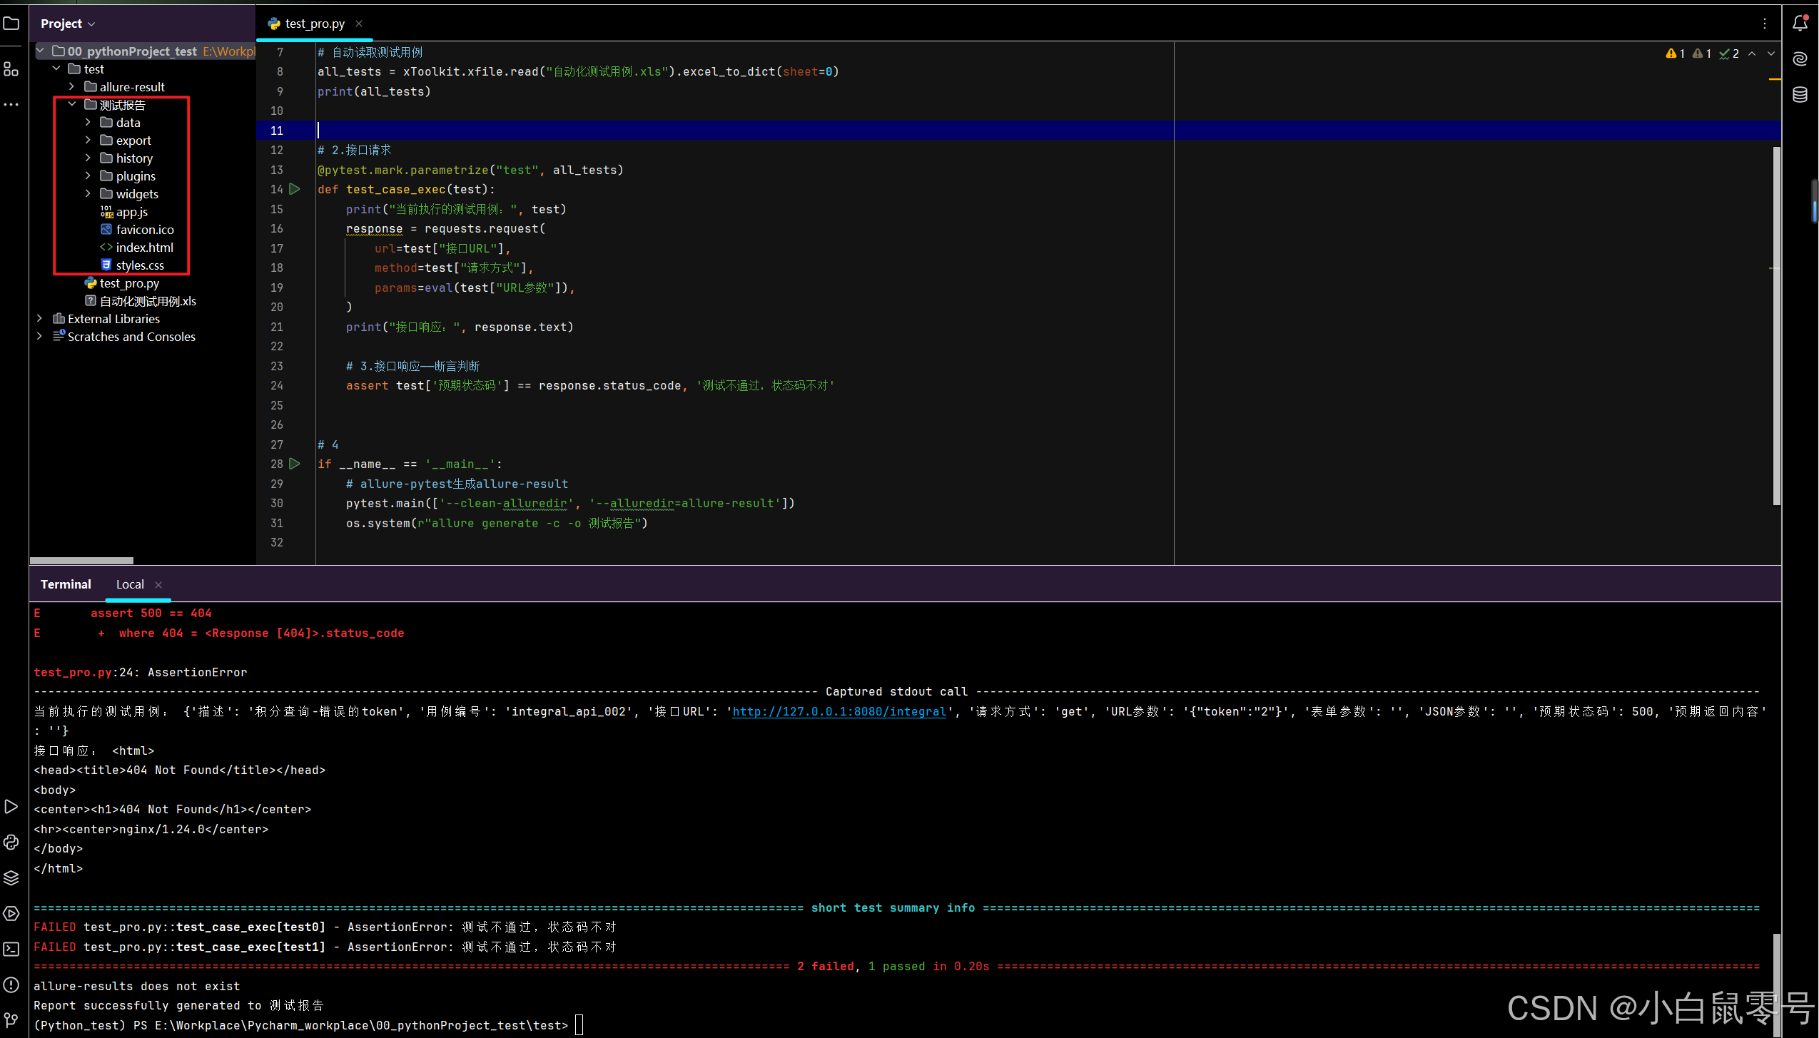This screenshot has height=1038, width=1819.
Task: Open the 127.0.0.1:8080/integral link
Action: click(838, 711)
